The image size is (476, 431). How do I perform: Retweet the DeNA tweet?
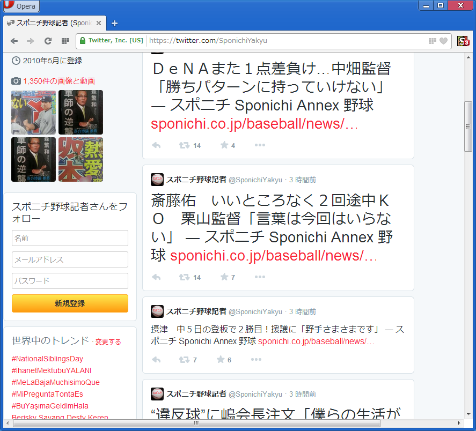(x=184, y=145)
